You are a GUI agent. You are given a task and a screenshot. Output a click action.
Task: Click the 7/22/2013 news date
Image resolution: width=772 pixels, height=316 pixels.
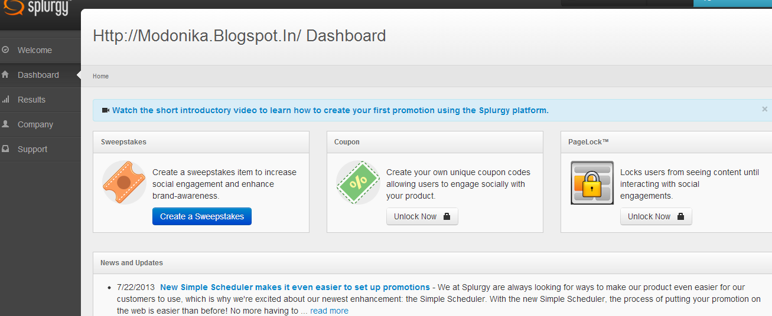coord(136,287)
